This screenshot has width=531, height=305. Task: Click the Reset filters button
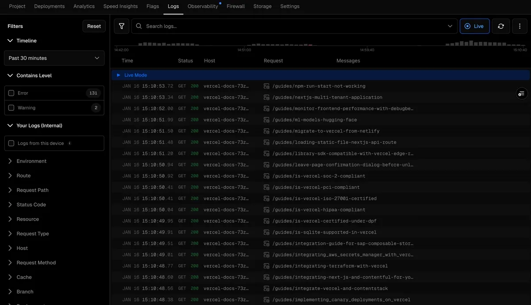click(x=94, y=26)
